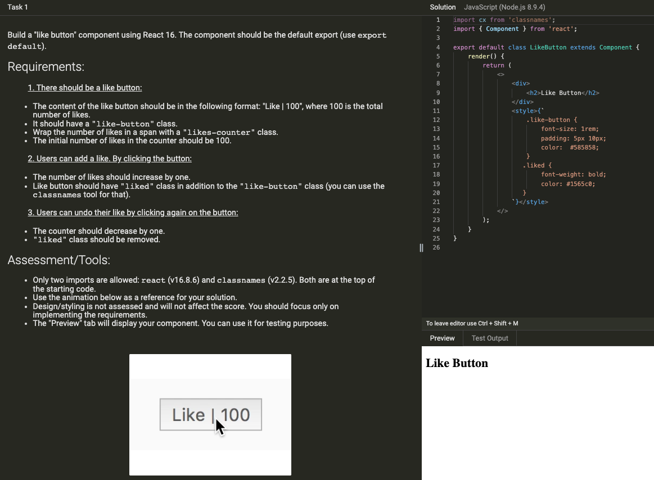Click line number 1 in the editor gutter
Viewport: 654px width, 480px height.
point(438,20)
